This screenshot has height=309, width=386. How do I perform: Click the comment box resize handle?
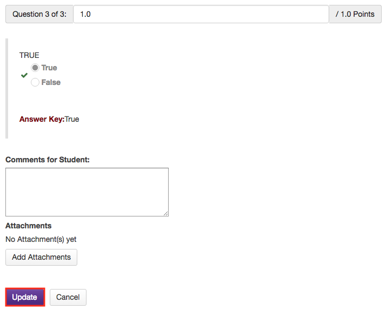166,214
